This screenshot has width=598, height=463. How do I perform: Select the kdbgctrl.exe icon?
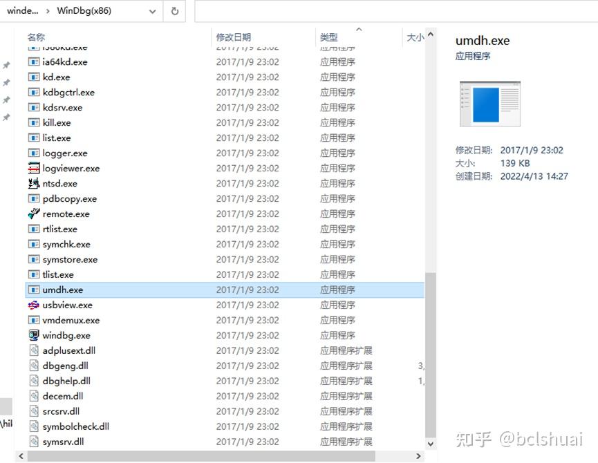pyautogui.click(x=34, y=92)
